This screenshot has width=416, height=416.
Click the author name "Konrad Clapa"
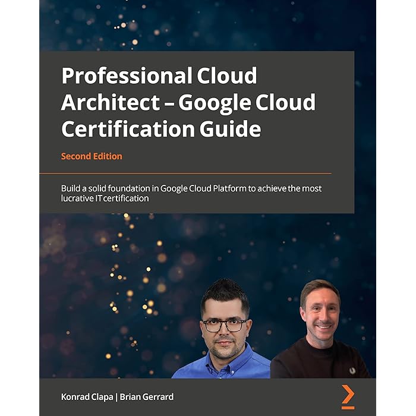[x=87, y=397]
